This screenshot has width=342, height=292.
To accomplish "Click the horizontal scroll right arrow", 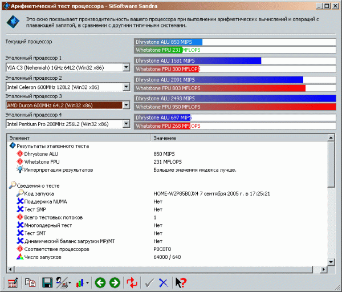I will point(324,270).
